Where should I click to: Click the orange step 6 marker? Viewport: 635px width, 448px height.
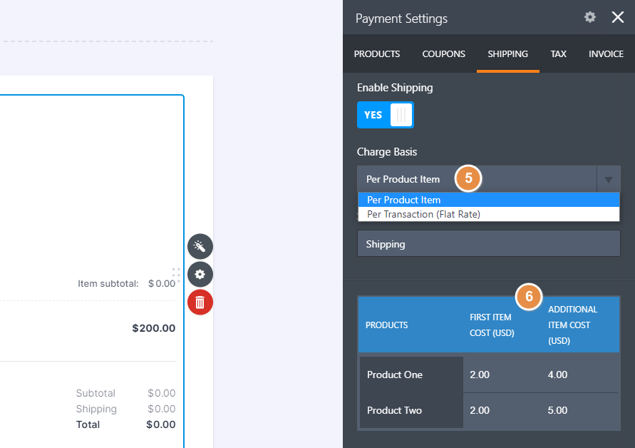coord(528,297)
